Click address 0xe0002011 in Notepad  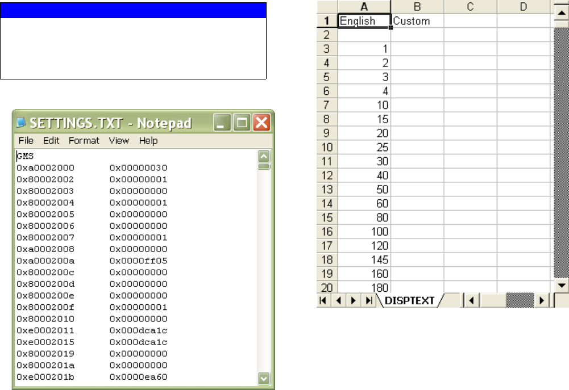[x=45, y=330]
